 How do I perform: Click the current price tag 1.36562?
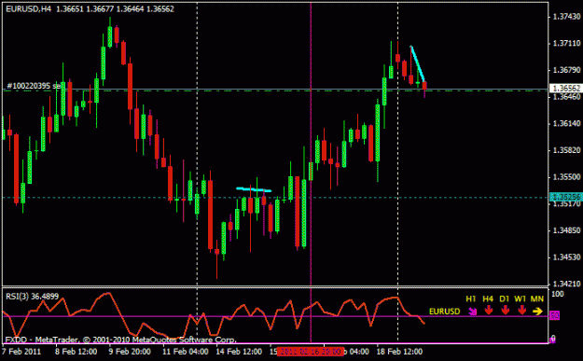coord(566,89)
